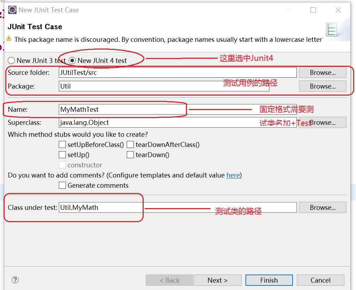Select the New JUnit 3 test radio button

[11, 60]
